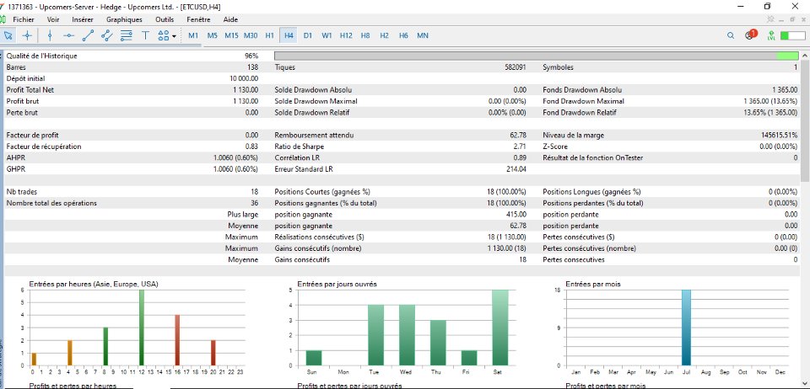This screenshot has height=389, width=810.
Task: Restore the inner chart window
Action: pos(792,19)
